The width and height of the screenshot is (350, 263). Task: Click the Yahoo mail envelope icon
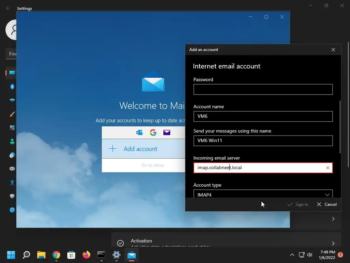coord(167,133)
